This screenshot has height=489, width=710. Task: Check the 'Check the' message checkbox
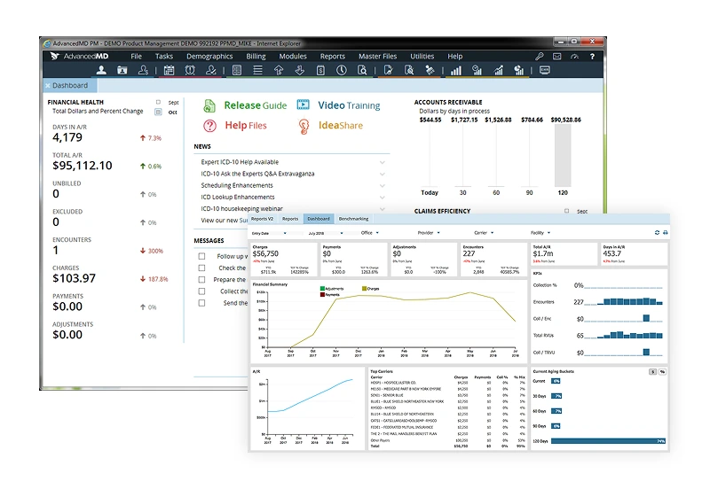point(202,268)
